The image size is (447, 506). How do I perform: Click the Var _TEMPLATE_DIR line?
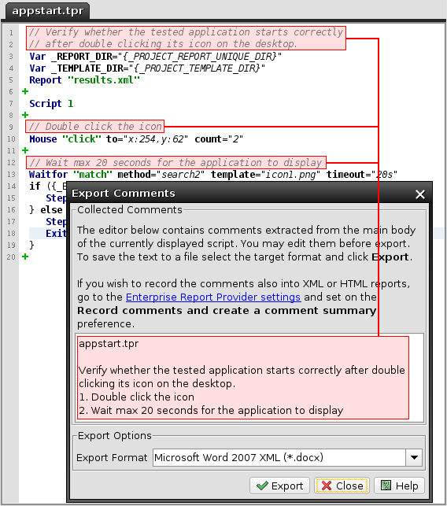(147, 68)
